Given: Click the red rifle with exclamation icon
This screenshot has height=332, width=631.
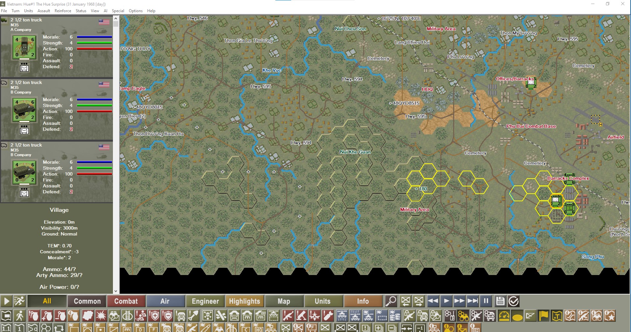Looking at the screenshot, I should pos(288,316).
